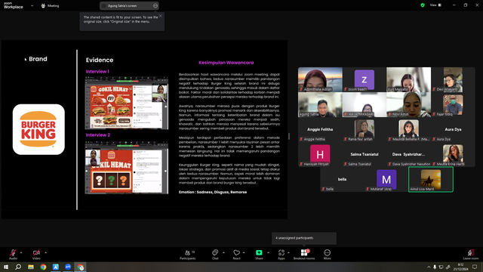Expand the Apps options arrow

pyautogui.click(x=288, y=252)
